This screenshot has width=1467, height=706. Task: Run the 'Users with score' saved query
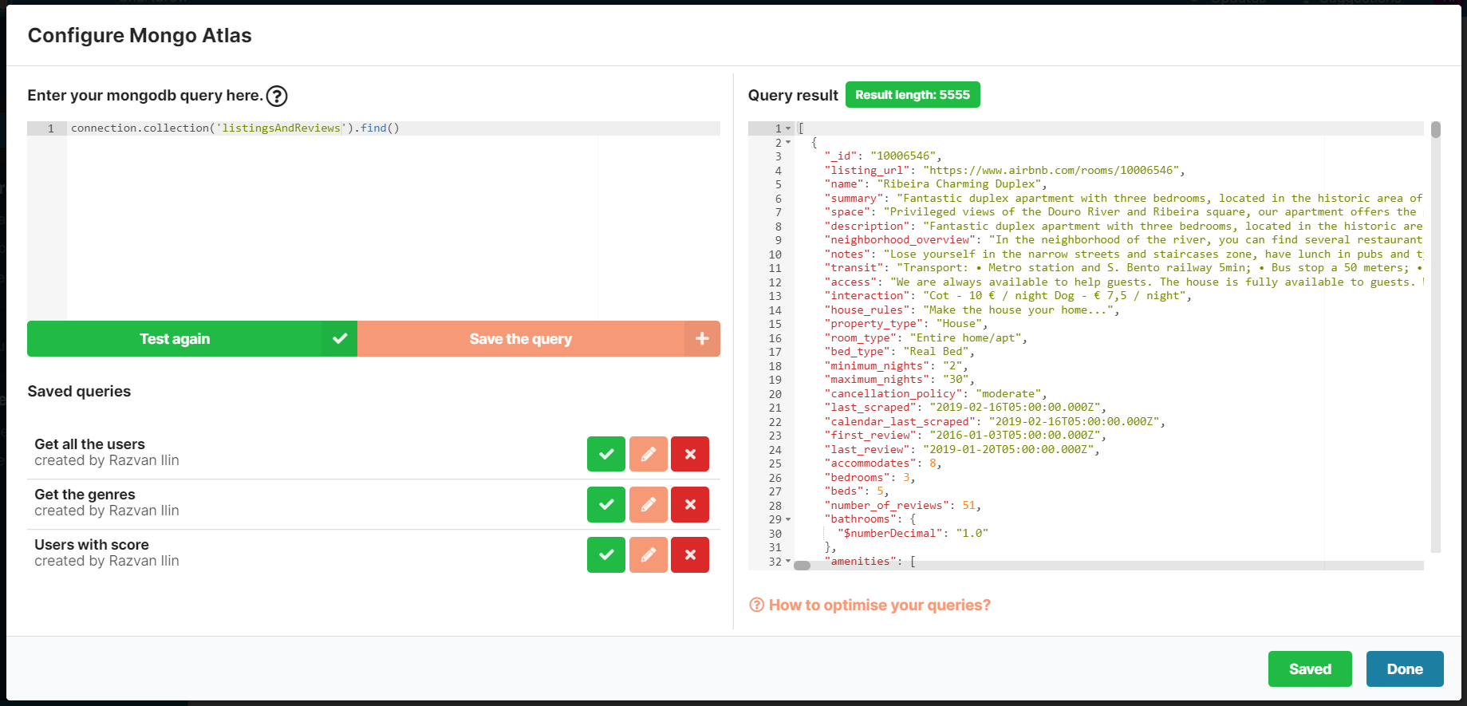pos(606,554)
